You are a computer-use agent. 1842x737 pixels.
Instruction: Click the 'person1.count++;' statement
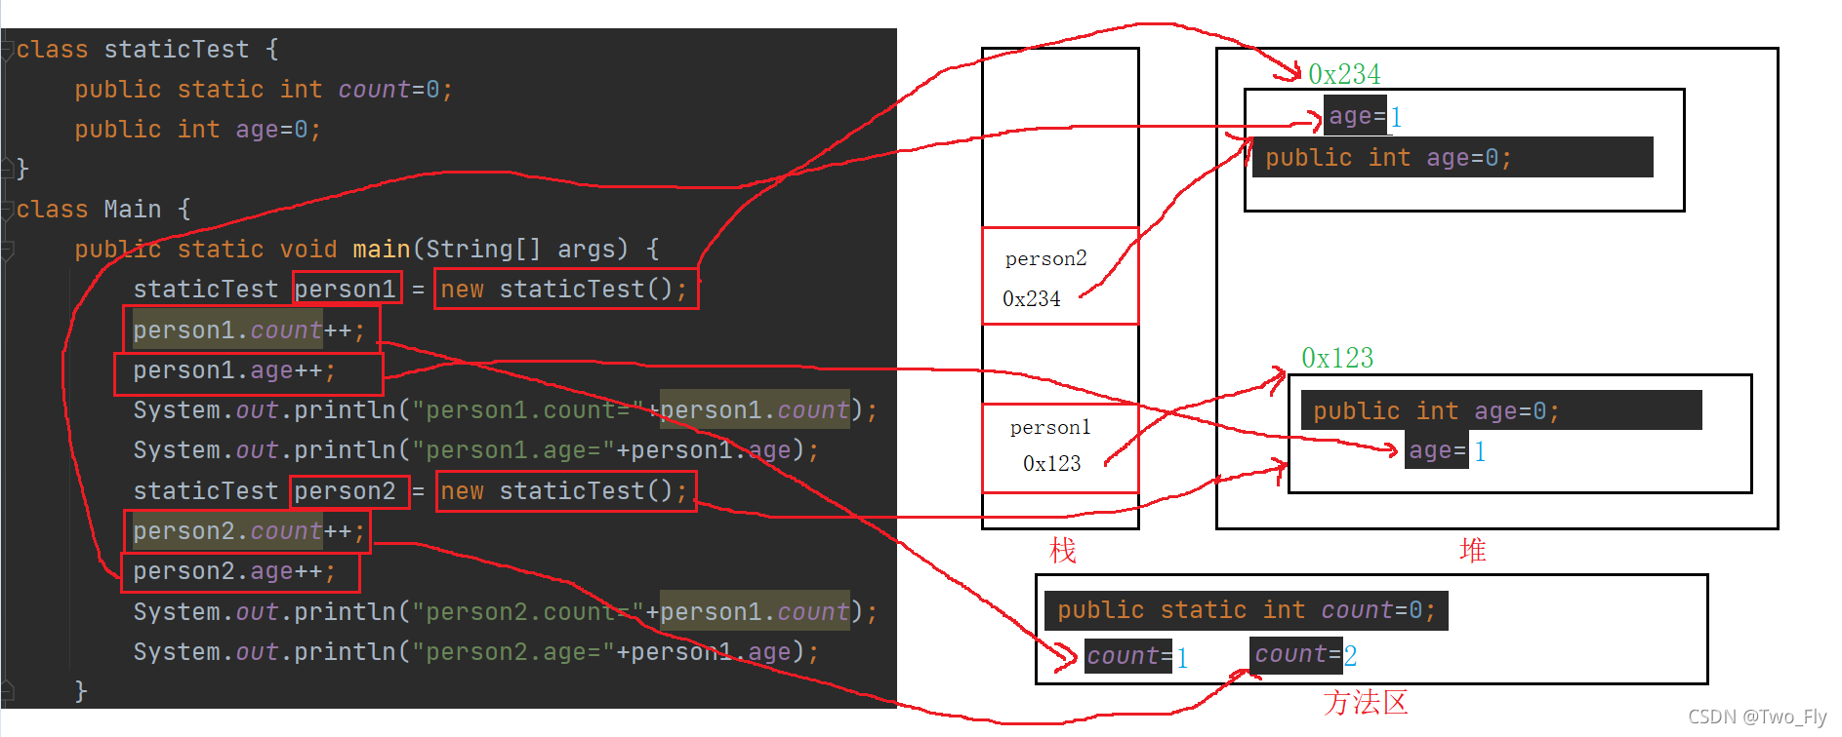tap(249, 330)
